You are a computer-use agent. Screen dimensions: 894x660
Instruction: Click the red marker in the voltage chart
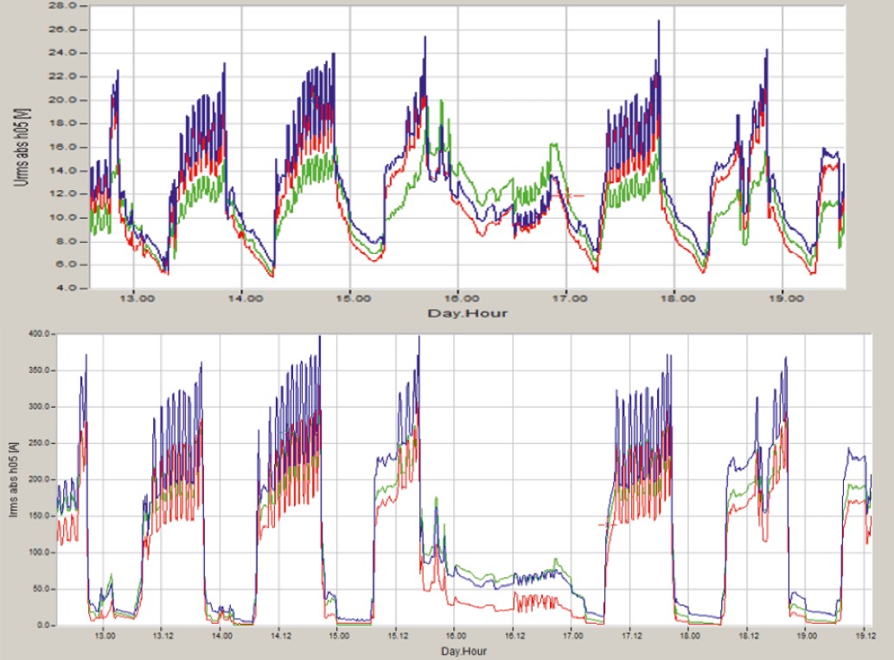pos(575,195)
